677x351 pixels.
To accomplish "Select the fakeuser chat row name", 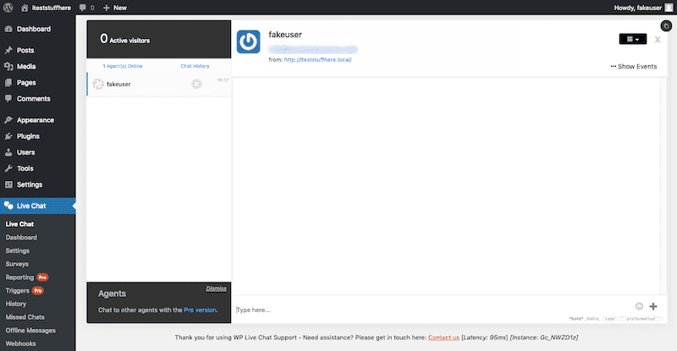I will pos(118,85).
